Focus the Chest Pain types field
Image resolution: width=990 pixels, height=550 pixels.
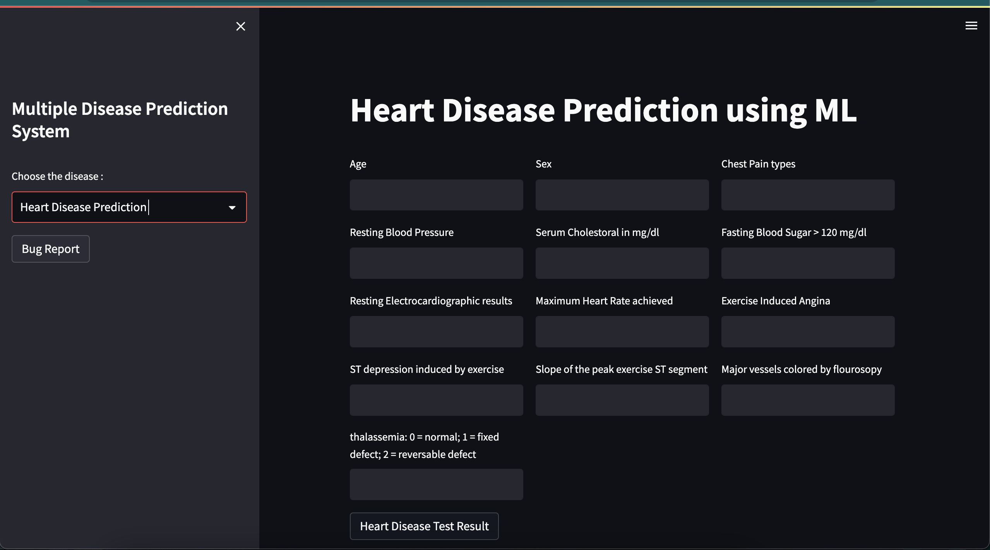click(807, 195)
